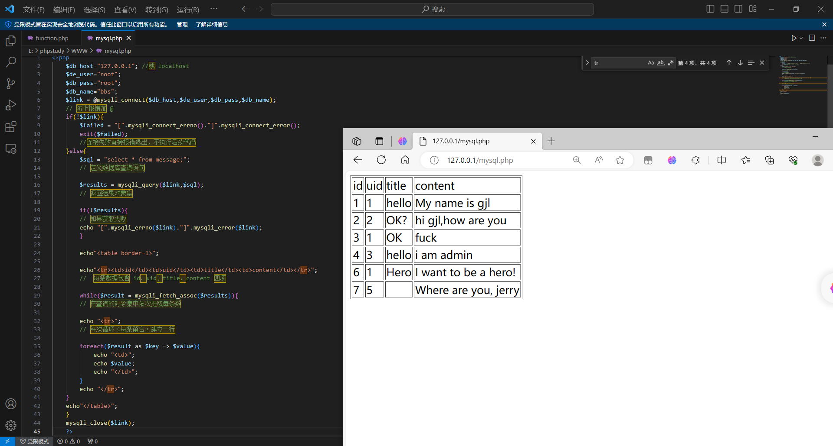Open the 转到(G) menu
This screenshot has width=833, height=446.
coord(157,10)
